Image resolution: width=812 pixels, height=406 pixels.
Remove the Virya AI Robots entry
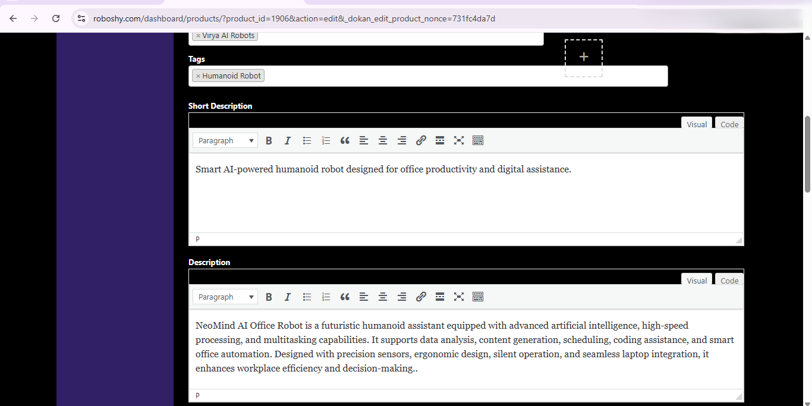click(198, 36)
